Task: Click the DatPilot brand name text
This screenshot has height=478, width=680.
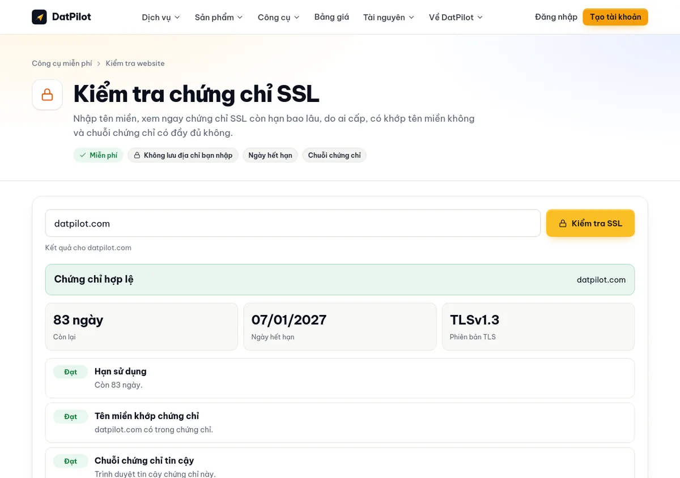Action: pyautogui.click(x=71, y=17)
